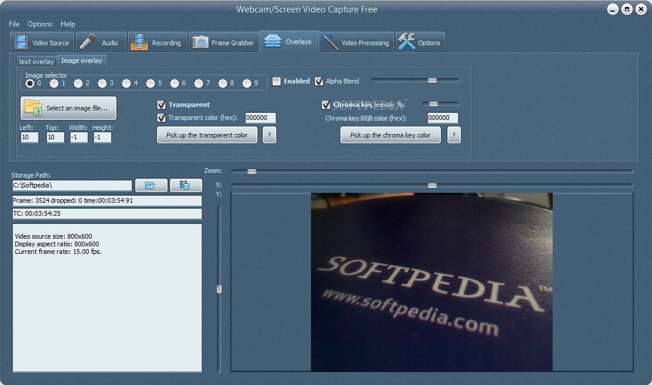
Task: Click the Current frame rate 15.00 fps text
Action: coord(58,252)
